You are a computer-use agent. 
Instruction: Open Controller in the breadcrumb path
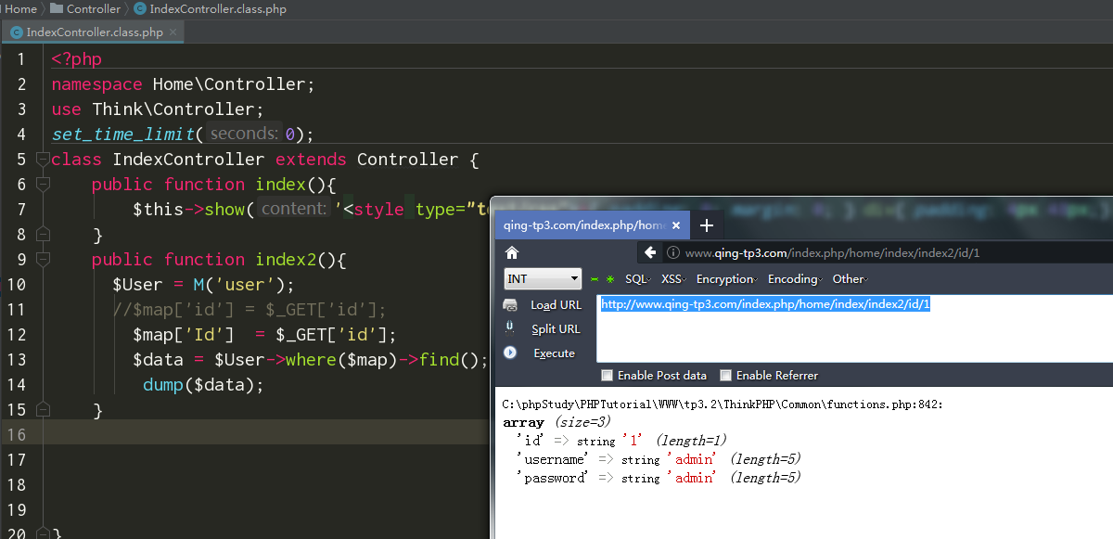pyautogui.click(x=94, y=9)
